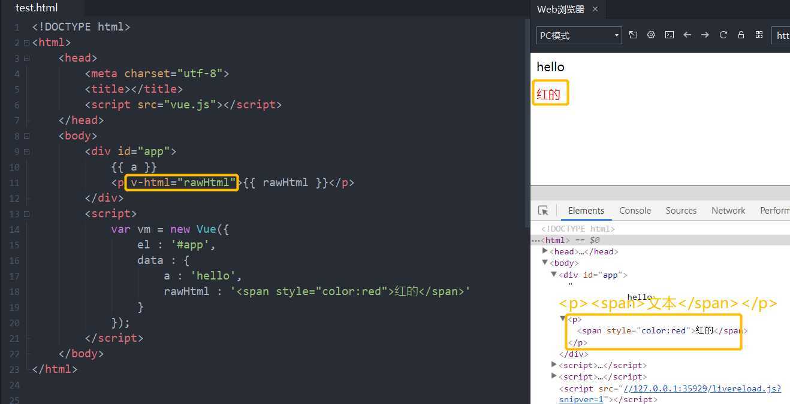The image size is (790, 404).
Task: Show the QR code icon
Action: click(x=759, y=35)
